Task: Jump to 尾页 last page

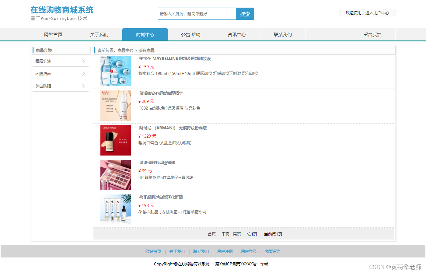Action: pos(237,234)
